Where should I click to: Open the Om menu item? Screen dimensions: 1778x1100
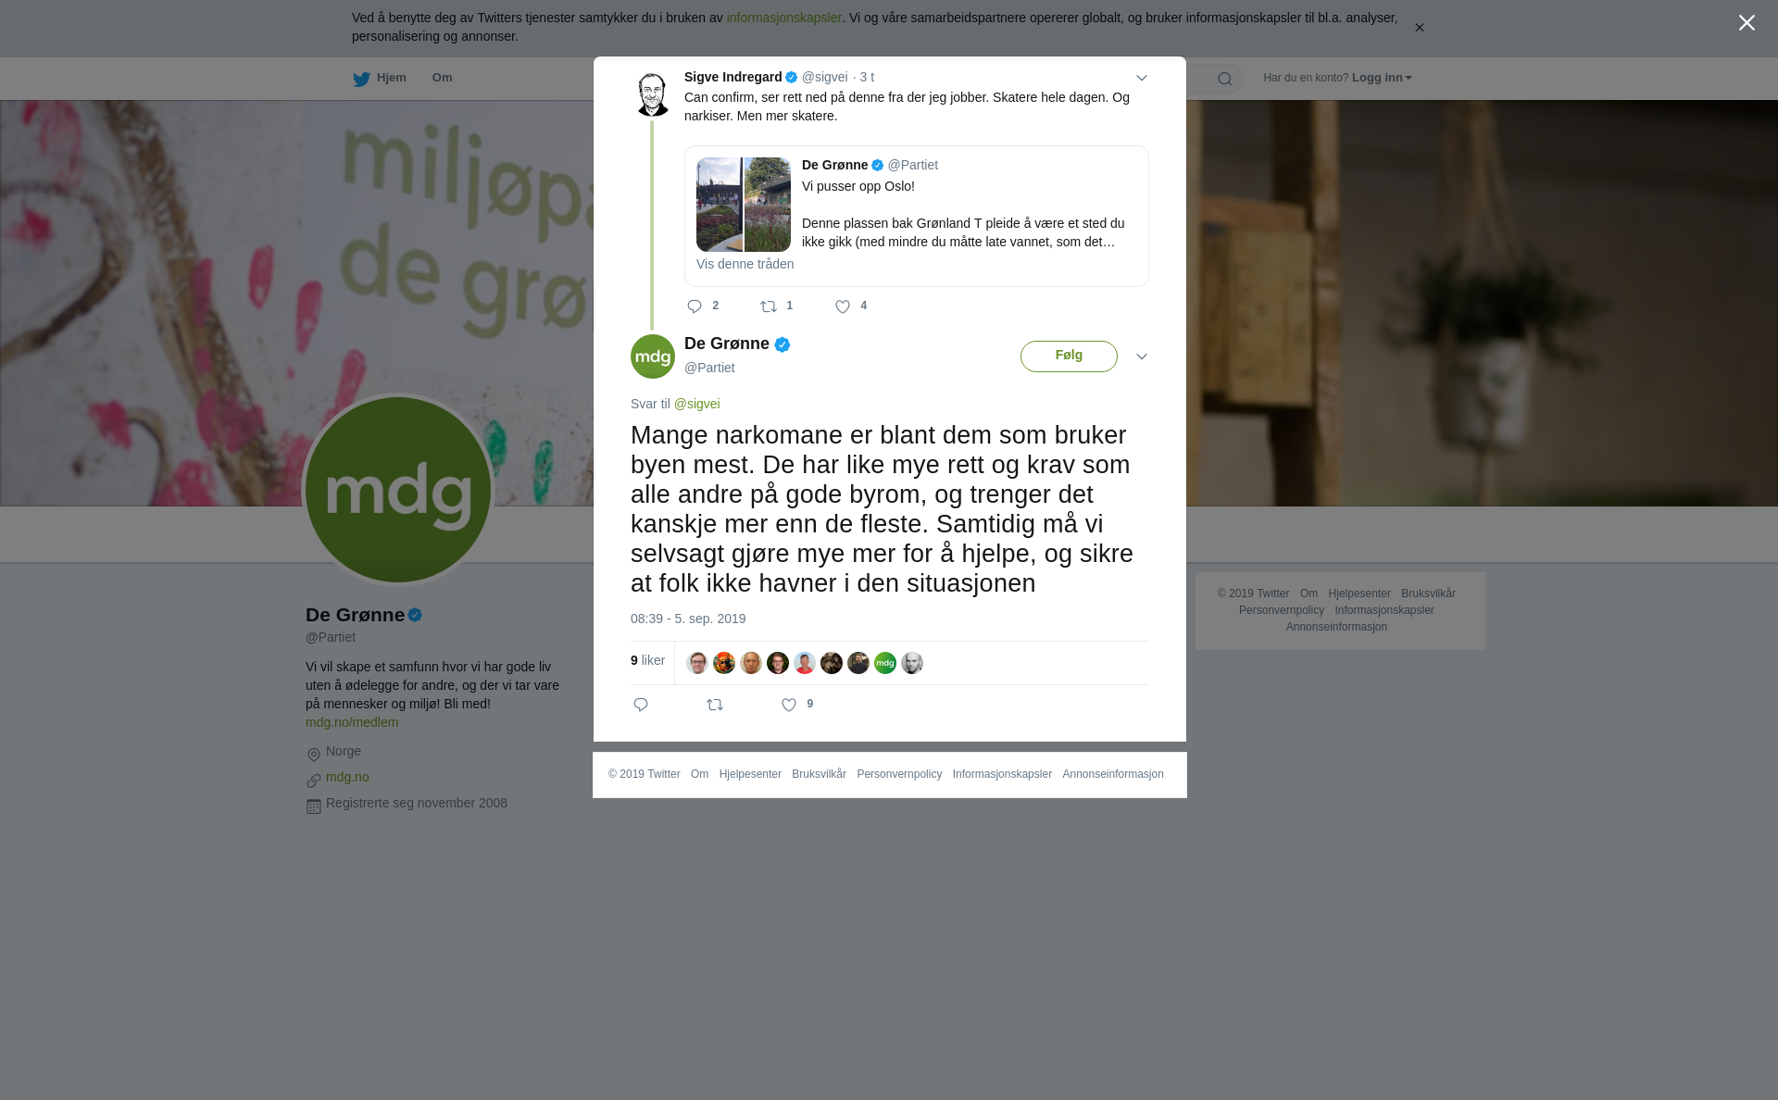(x=442, y=78)
